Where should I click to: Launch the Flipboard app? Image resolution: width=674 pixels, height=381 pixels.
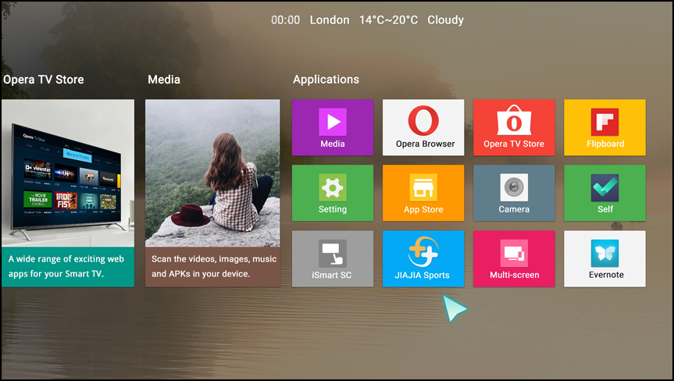click(604, 127)
